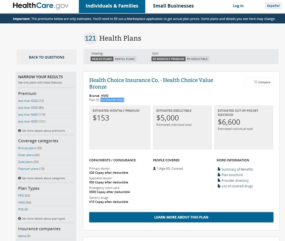Click the $5,000 estimated deductible value
285x241 pixels.
coord(167,118)
